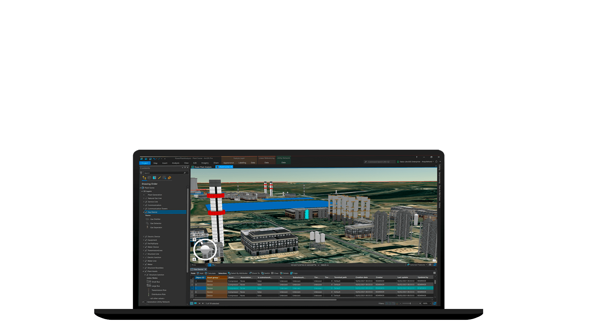This screenshot has width=590, height=326.
Task: Open the scene scale dropdown showing 75 m
Action: (x=199, y=265)
